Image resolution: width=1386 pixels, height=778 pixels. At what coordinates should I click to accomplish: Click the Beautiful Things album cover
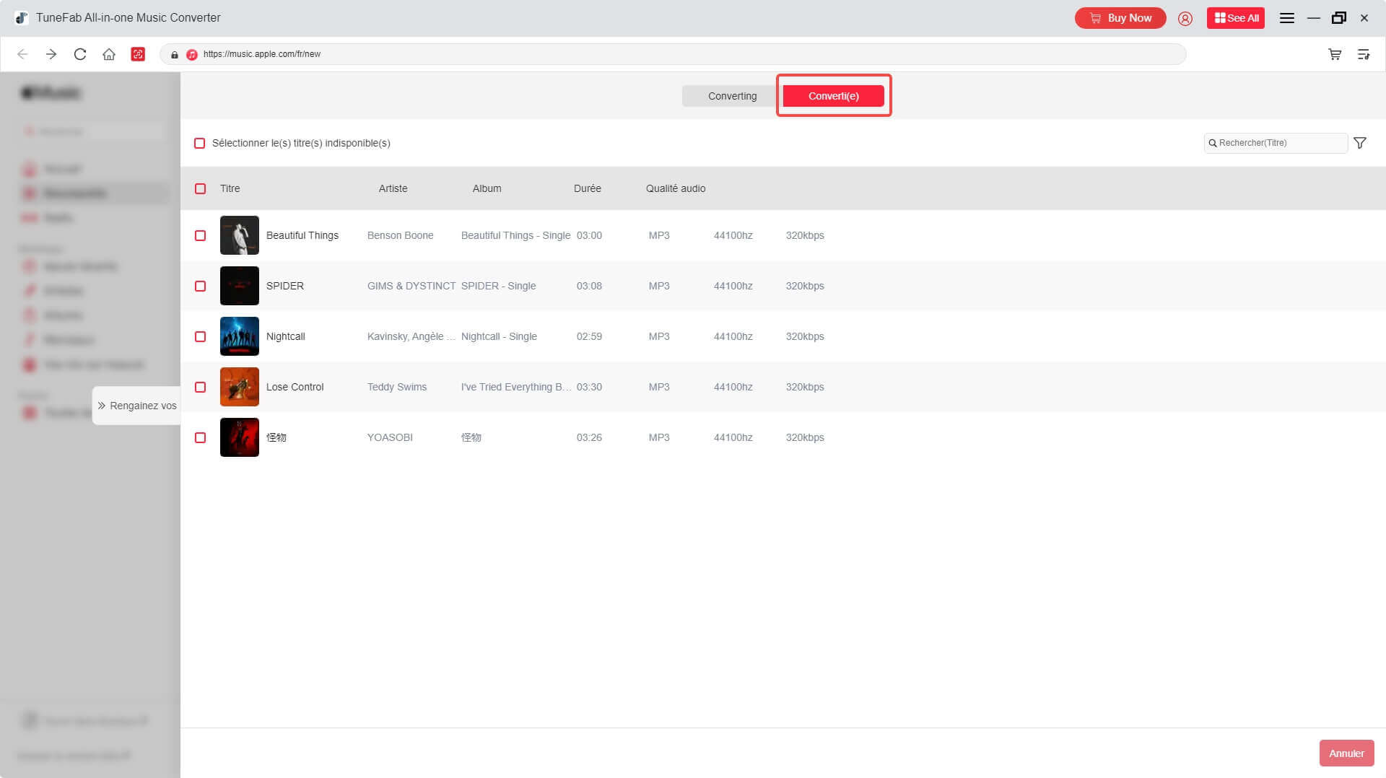(x=240, y=235)
